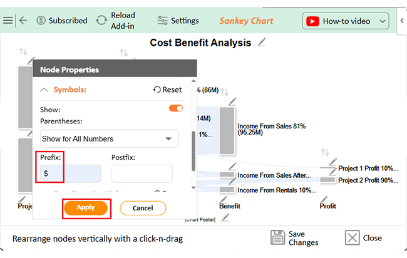
Task: Collapse the Symbols section chevron
Action: click(44, 90)
